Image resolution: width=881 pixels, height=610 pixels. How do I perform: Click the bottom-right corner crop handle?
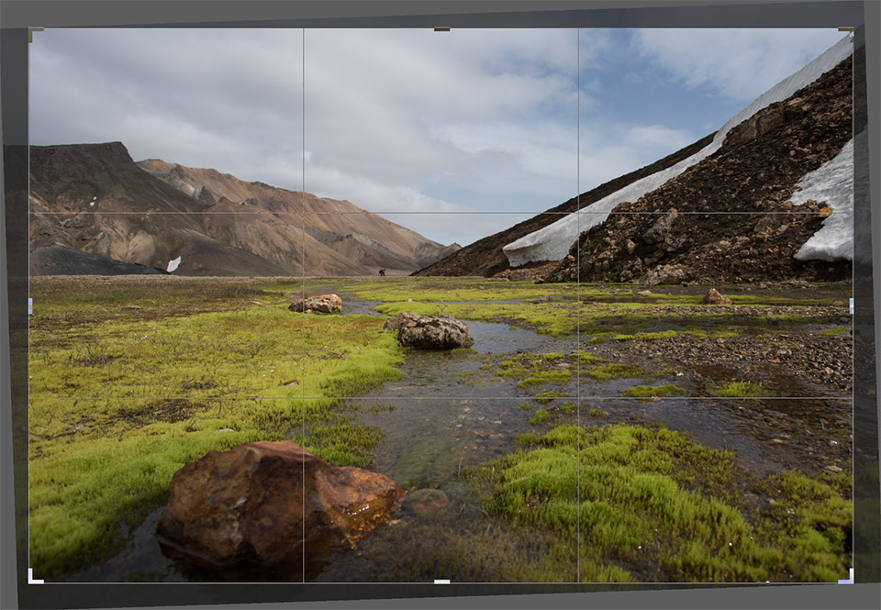click(848, 577)
